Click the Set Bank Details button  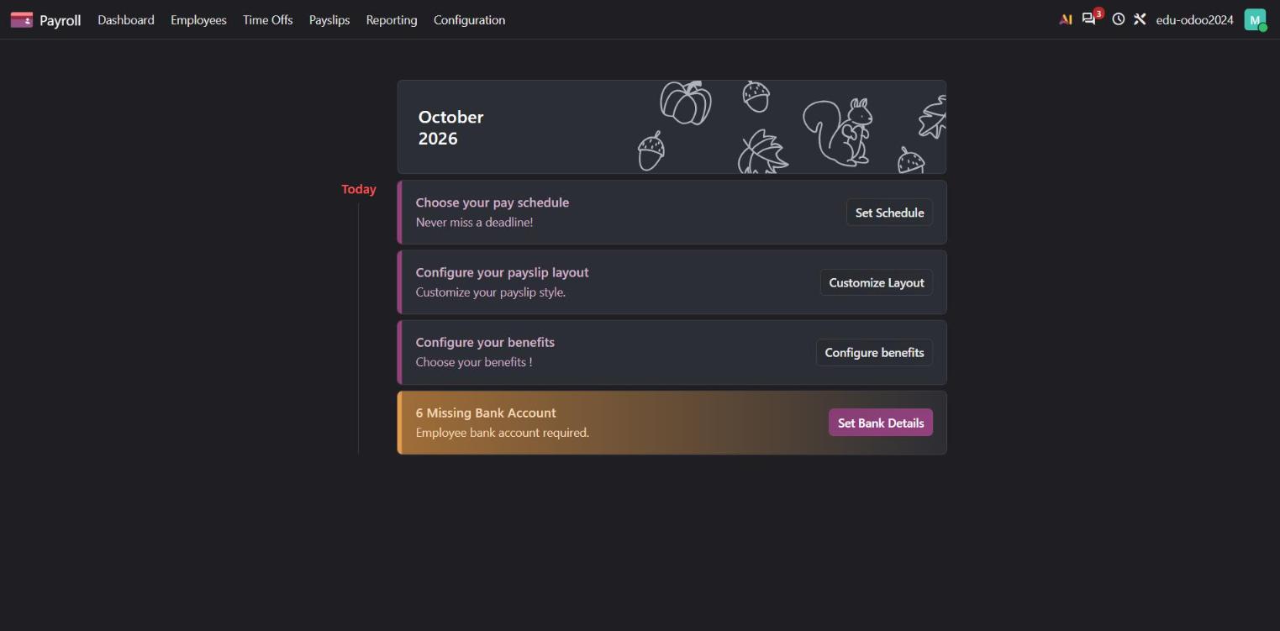point(881,423)
